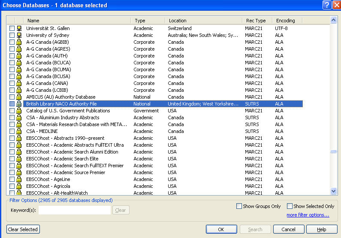Click the lock icon for CSA - Materials Research Database
The width and height of the screenshot is (341, 238).
tap(19, 124)
